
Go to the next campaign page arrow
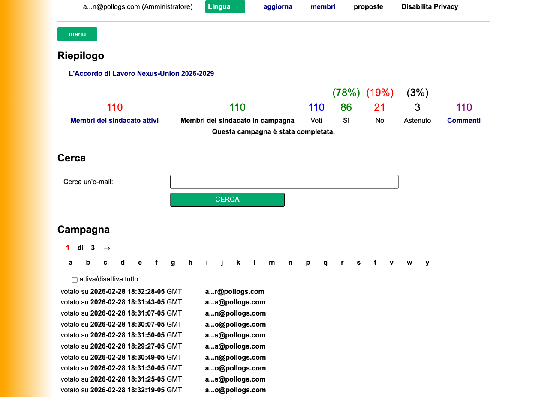tap(107, 248)
